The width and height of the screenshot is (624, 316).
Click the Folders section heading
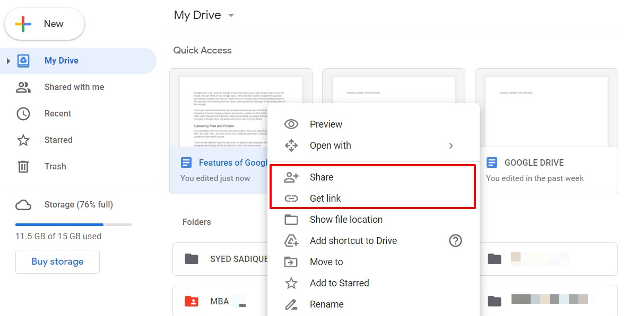coord(196,222)
